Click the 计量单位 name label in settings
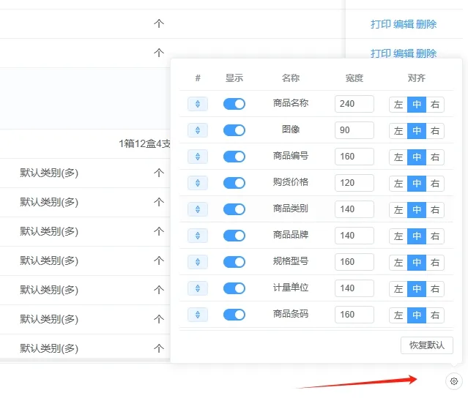 [x=291, y=288]
